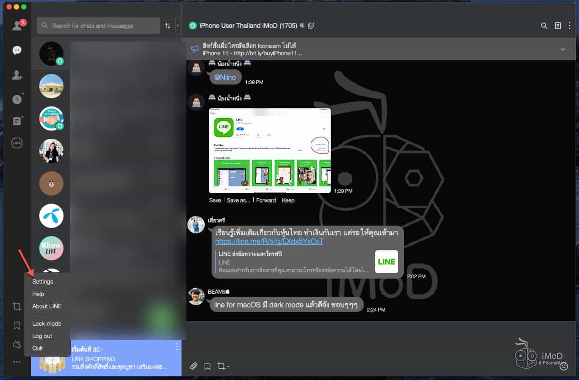Click the Add Friends icon in sidebar
579x380 pixels.
click(17, 75)
